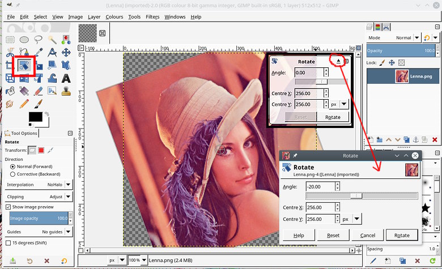Select the Flip tool

point(24,78)
